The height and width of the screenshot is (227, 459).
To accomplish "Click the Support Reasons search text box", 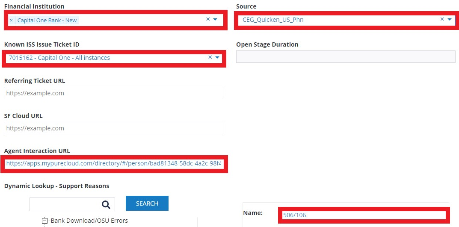I will coord(64,204).
